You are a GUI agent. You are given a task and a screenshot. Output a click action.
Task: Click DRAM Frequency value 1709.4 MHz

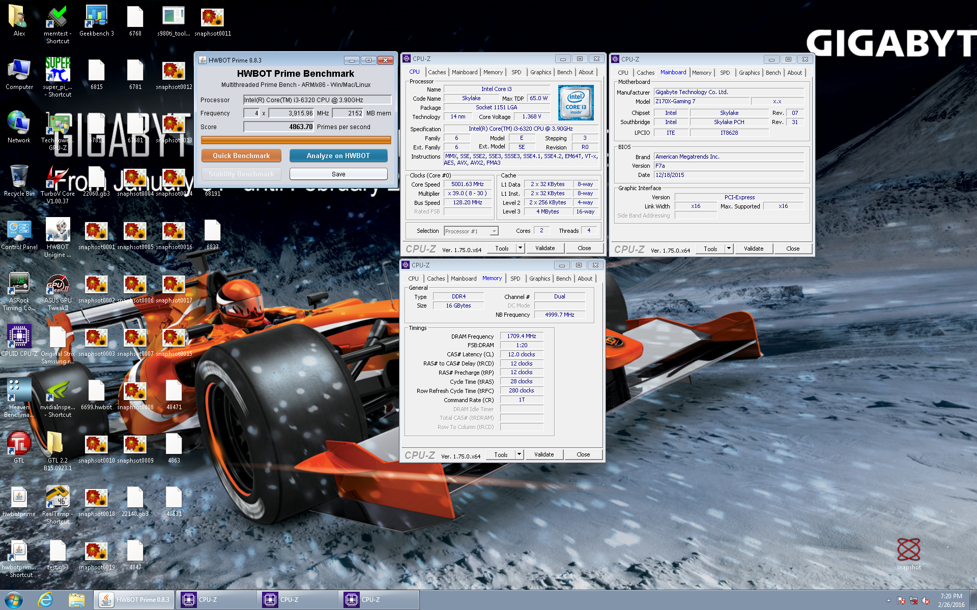coord(522,336)
